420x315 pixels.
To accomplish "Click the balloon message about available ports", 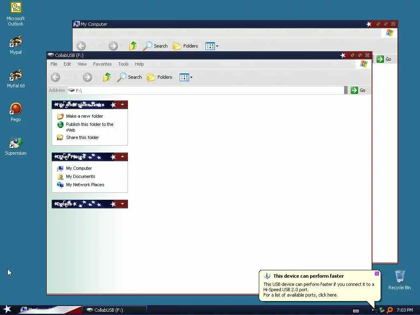I will (x=301, y=295).
